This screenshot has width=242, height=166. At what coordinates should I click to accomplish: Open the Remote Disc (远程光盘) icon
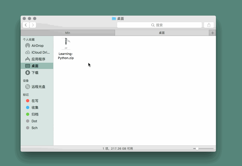[28, 87]
